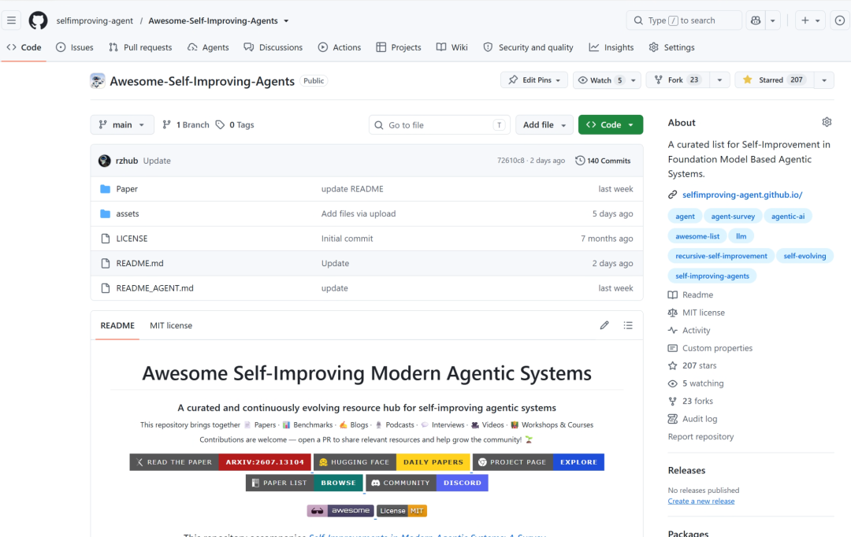The image size is (851, 537).
Task: Open the GitHub homepage logo
Action: pos(38,20)
